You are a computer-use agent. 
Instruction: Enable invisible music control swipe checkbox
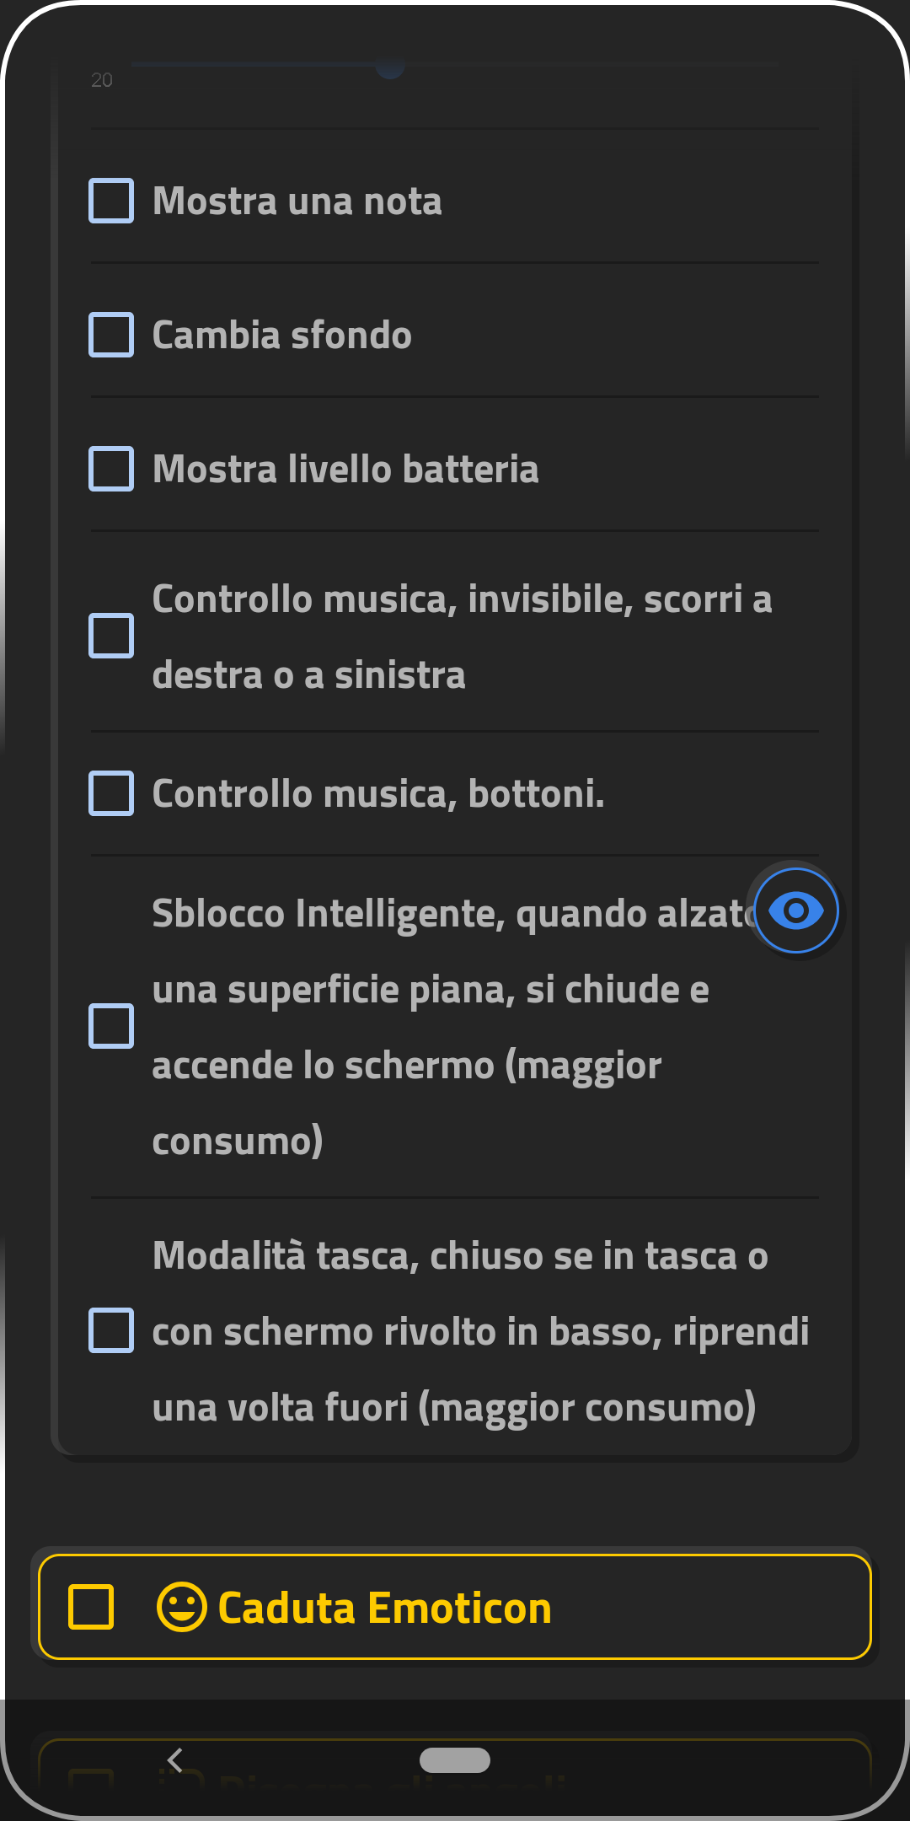coord(111,636)
